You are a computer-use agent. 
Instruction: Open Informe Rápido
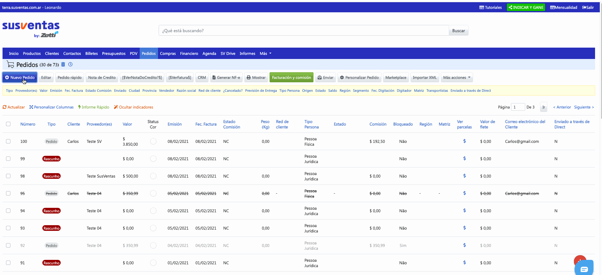(94, 107)
